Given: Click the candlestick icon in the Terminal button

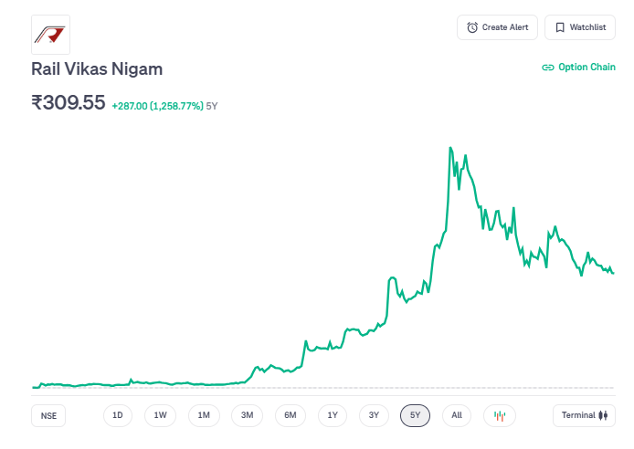Looking at the screenshot, I should 603,415.
